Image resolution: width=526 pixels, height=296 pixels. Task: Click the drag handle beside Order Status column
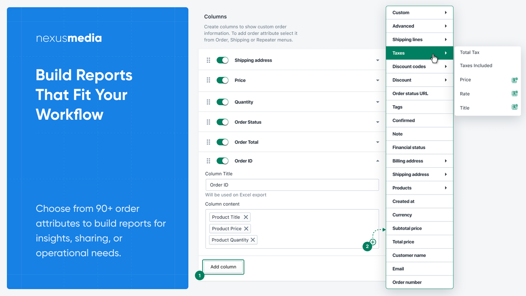pos(208,122)
